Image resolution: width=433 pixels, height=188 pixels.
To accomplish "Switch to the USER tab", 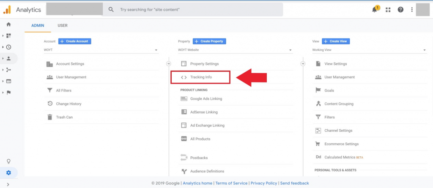I will point(63,25).
